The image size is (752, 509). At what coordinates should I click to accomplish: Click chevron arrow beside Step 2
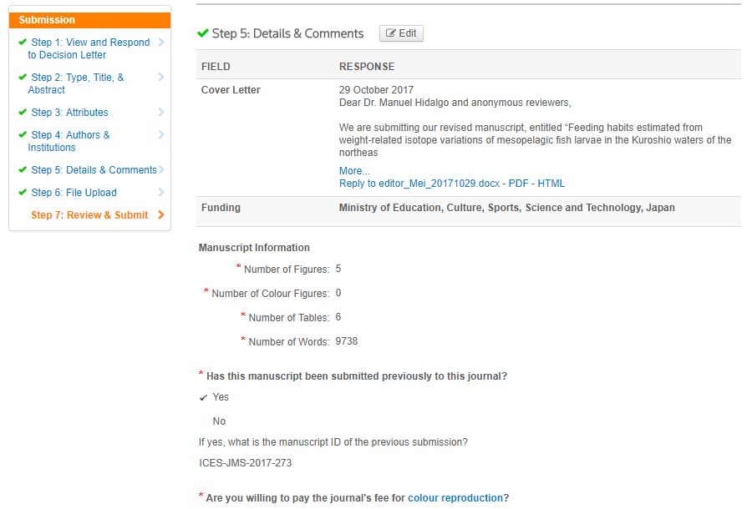click(x=161, y=77)
